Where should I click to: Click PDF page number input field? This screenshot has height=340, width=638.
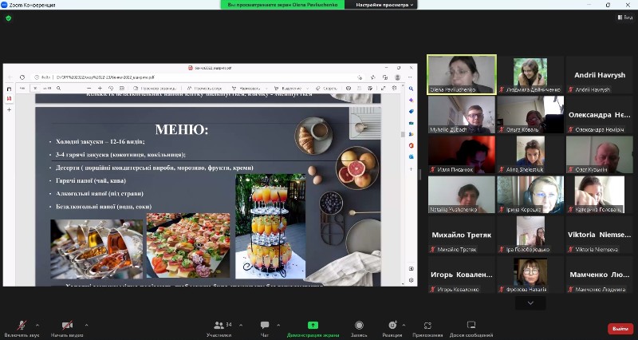coord(35,88)
